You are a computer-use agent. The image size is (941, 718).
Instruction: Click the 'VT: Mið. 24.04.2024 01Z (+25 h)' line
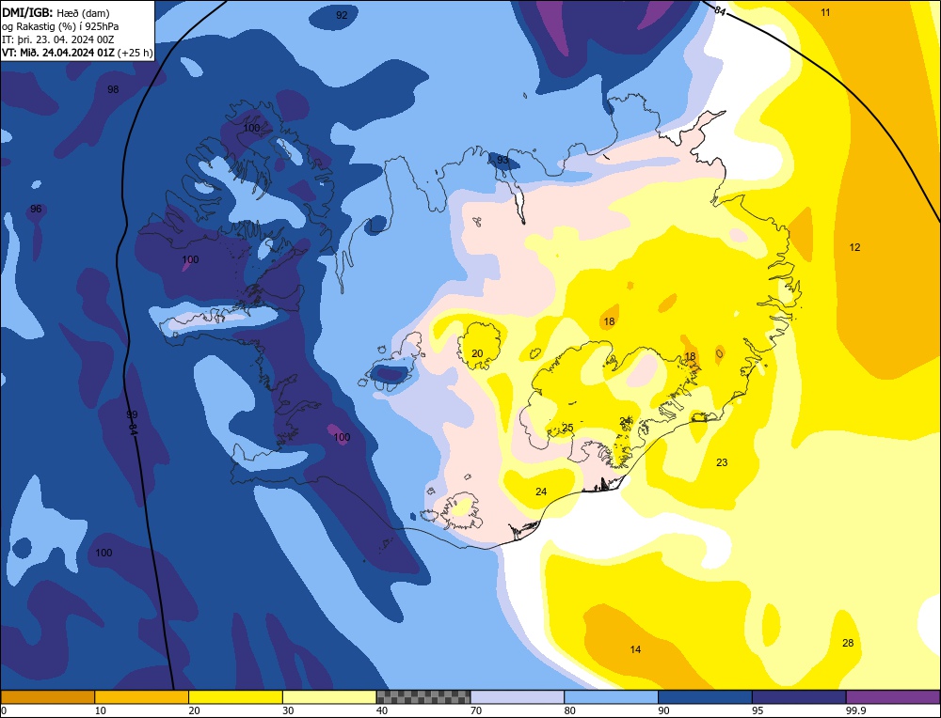(77, 52)
